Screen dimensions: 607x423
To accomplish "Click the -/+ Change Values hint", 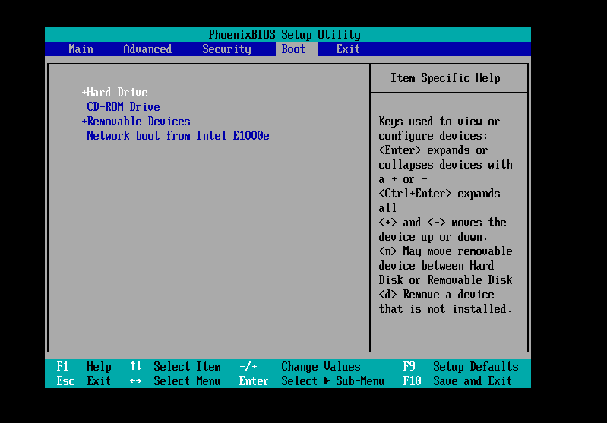I will point(299,367).
